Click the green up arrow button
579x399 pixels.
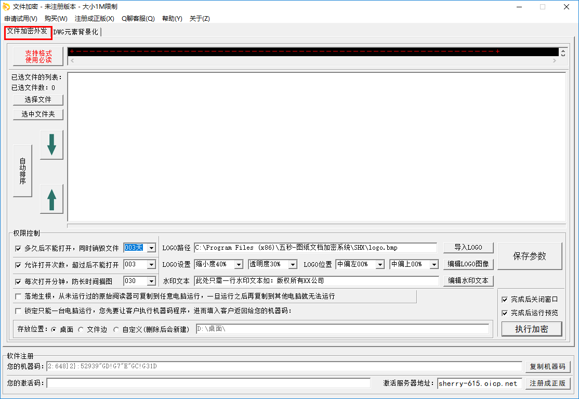tap(51, 199)
